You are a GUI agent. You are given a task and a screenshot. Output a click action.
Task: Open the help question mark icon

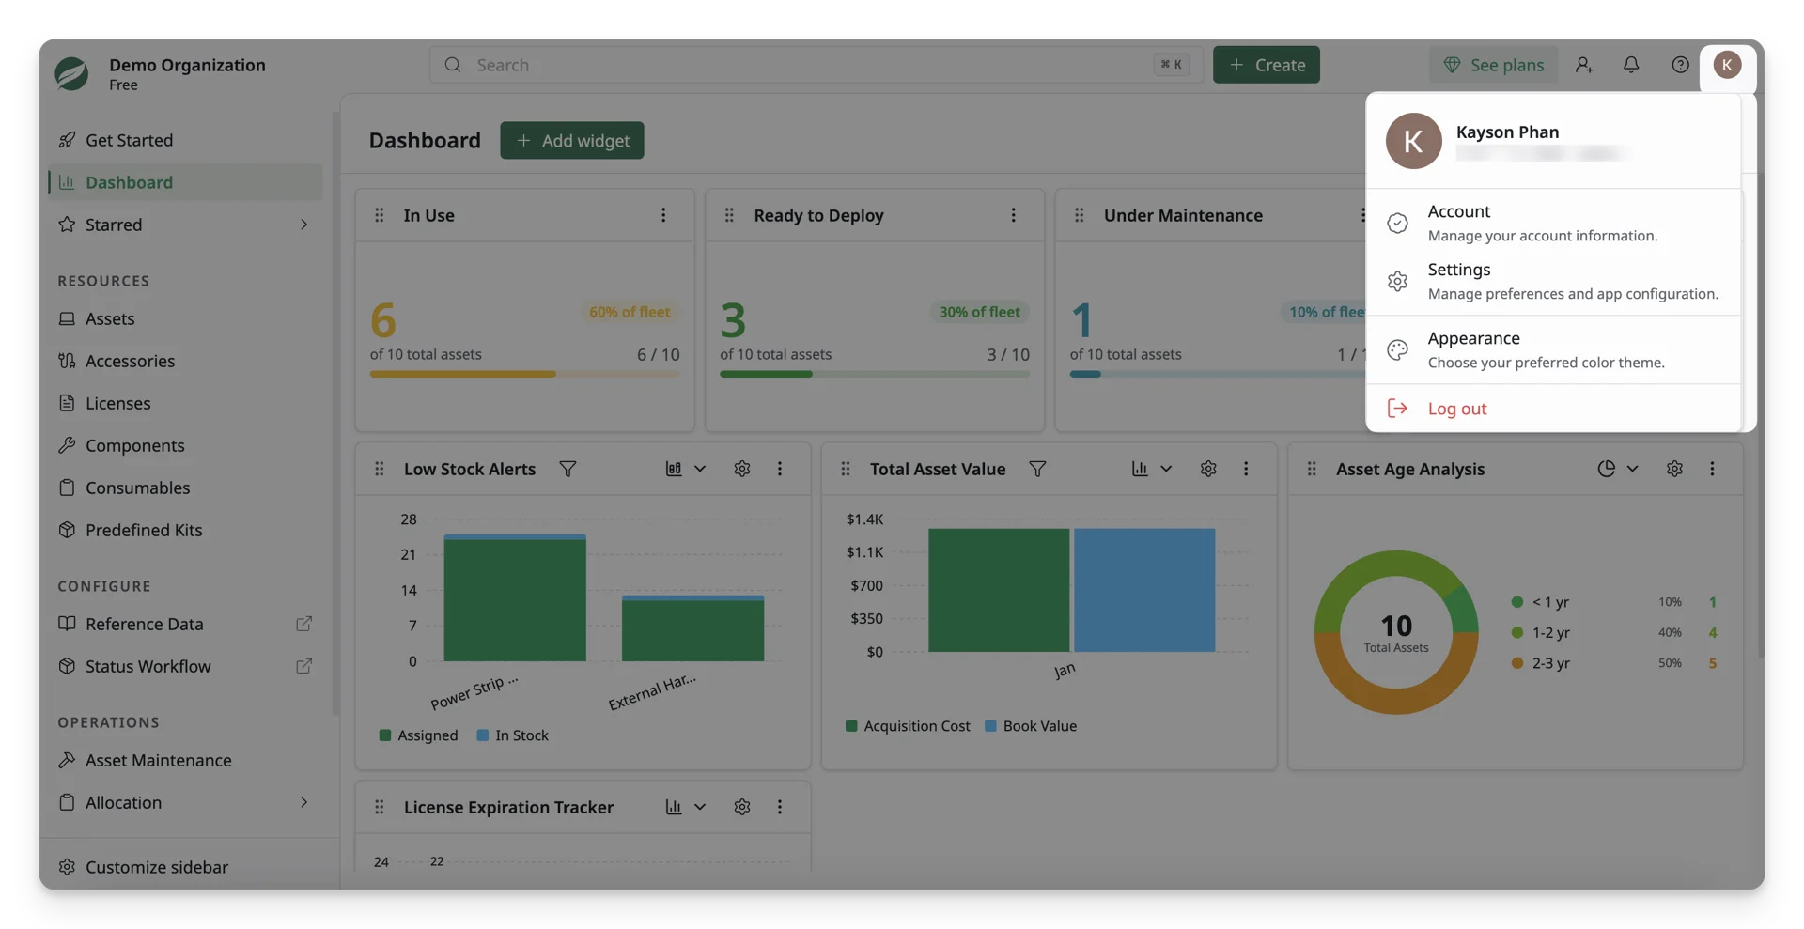point(1680,65)
